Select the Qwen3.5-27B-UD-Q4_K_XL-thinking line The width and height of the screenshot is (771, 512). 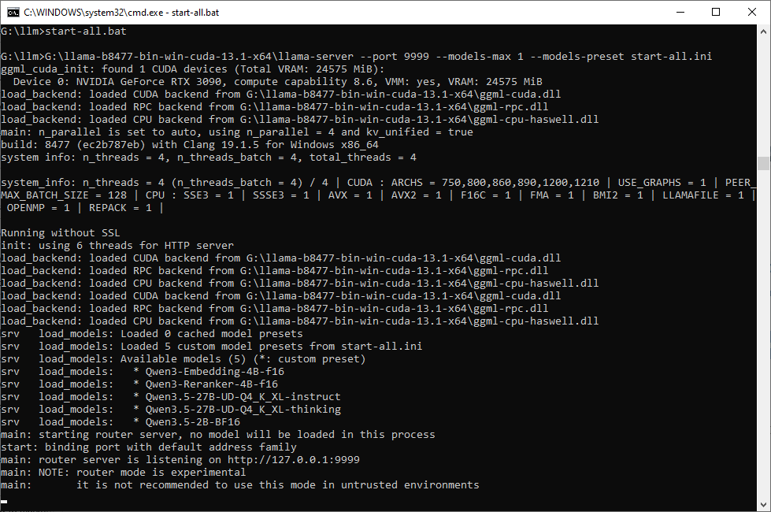236,410
